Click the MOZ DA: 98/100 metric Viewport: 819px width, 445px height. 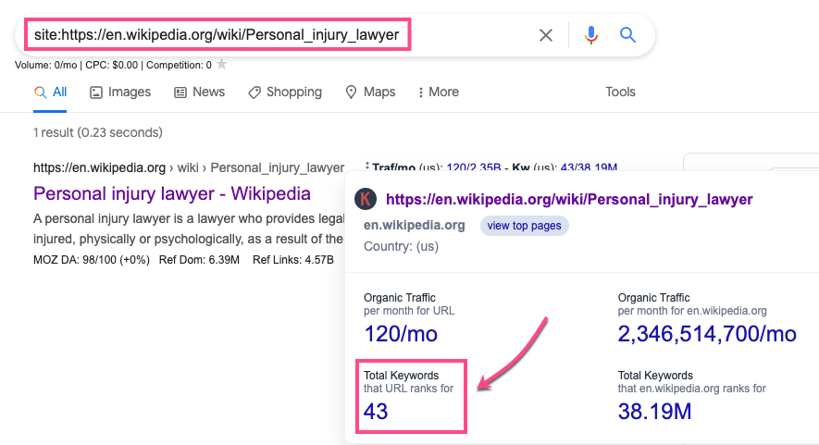[92, 260]
